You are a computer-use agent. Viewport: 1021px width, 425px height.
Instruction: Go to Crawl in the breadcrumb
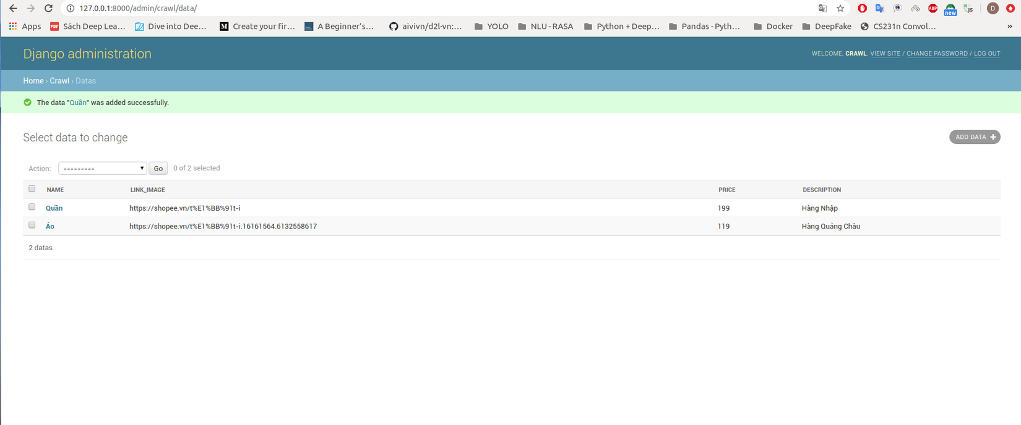click(59, 81)
